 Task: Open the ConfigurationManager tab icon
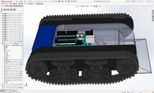(x=8, y=10)
